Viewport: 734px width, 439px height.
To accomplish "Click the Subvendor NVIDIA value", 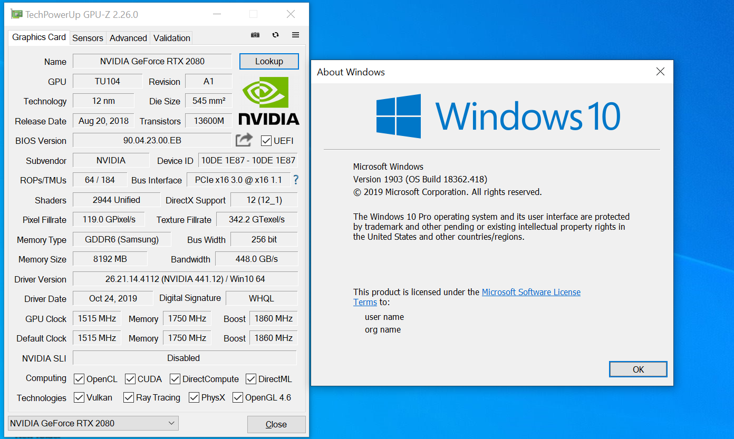I will coord(111,160).
